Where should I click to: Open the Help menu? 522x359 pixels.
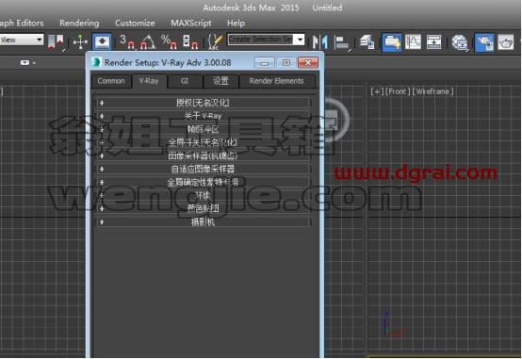coord(236,23)
